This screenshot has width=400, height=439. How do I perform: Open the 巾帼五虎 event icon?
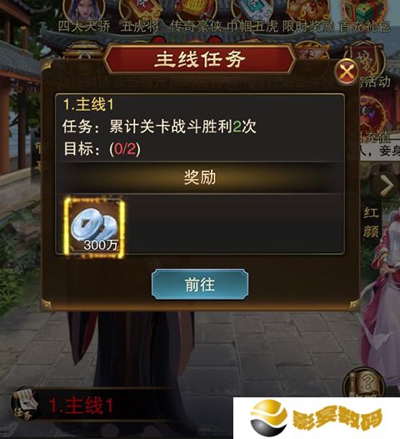pos(252,15)
